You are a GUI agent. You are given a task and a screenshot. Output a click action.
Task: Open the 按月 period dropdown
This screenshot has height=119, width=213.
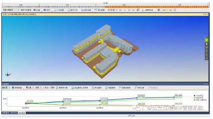click(x=38, y=88)
